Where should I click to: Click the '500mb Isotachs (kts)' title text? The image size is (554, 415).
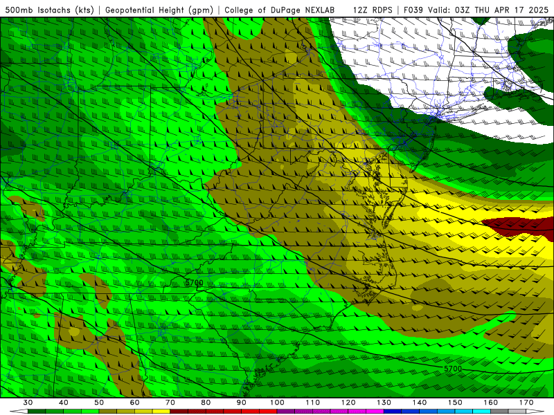point(50,10)
